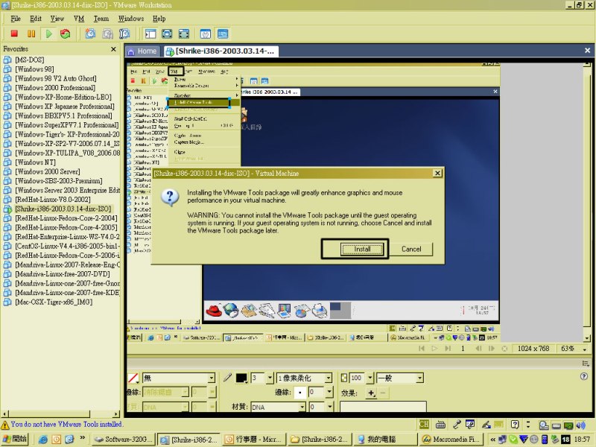The image size is (596, 447).
Task: Open the 開始 Start menu
Action: point(15,439)
